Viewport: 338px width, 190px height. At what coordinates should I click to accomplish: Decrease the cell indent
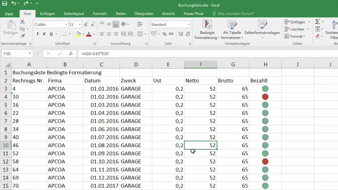click(123, 34)
